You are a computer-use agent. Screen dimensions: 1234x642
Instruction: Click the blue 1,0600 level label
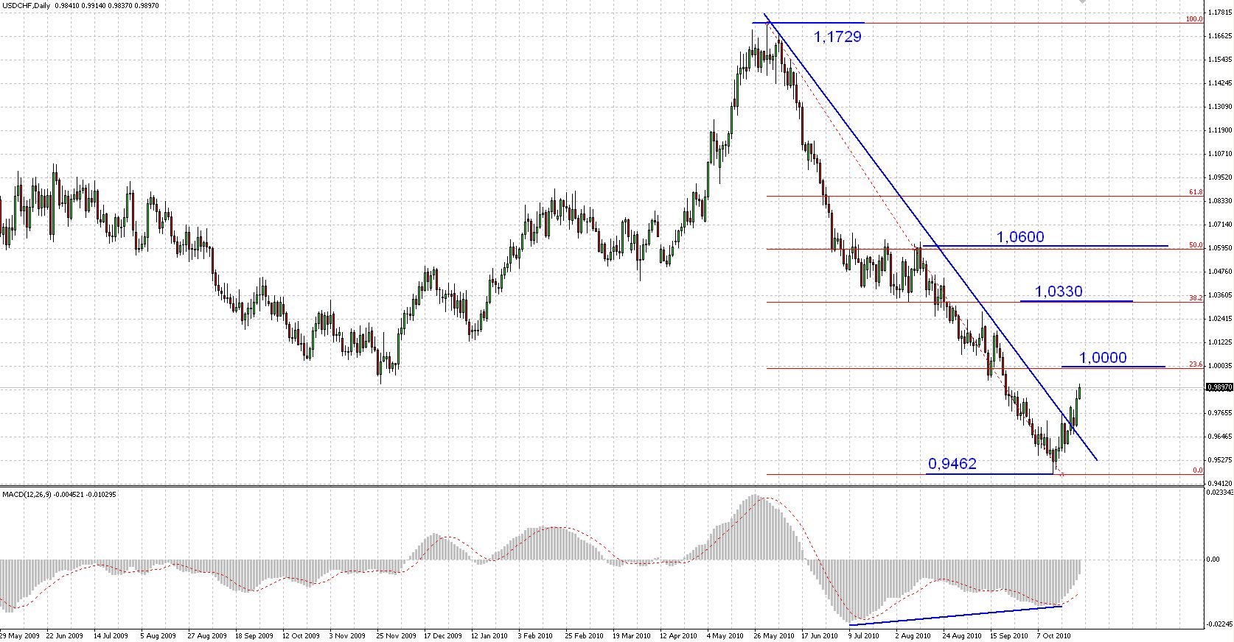pos(1020,236)
